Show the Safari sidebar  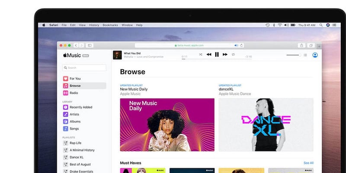(90, 45)
